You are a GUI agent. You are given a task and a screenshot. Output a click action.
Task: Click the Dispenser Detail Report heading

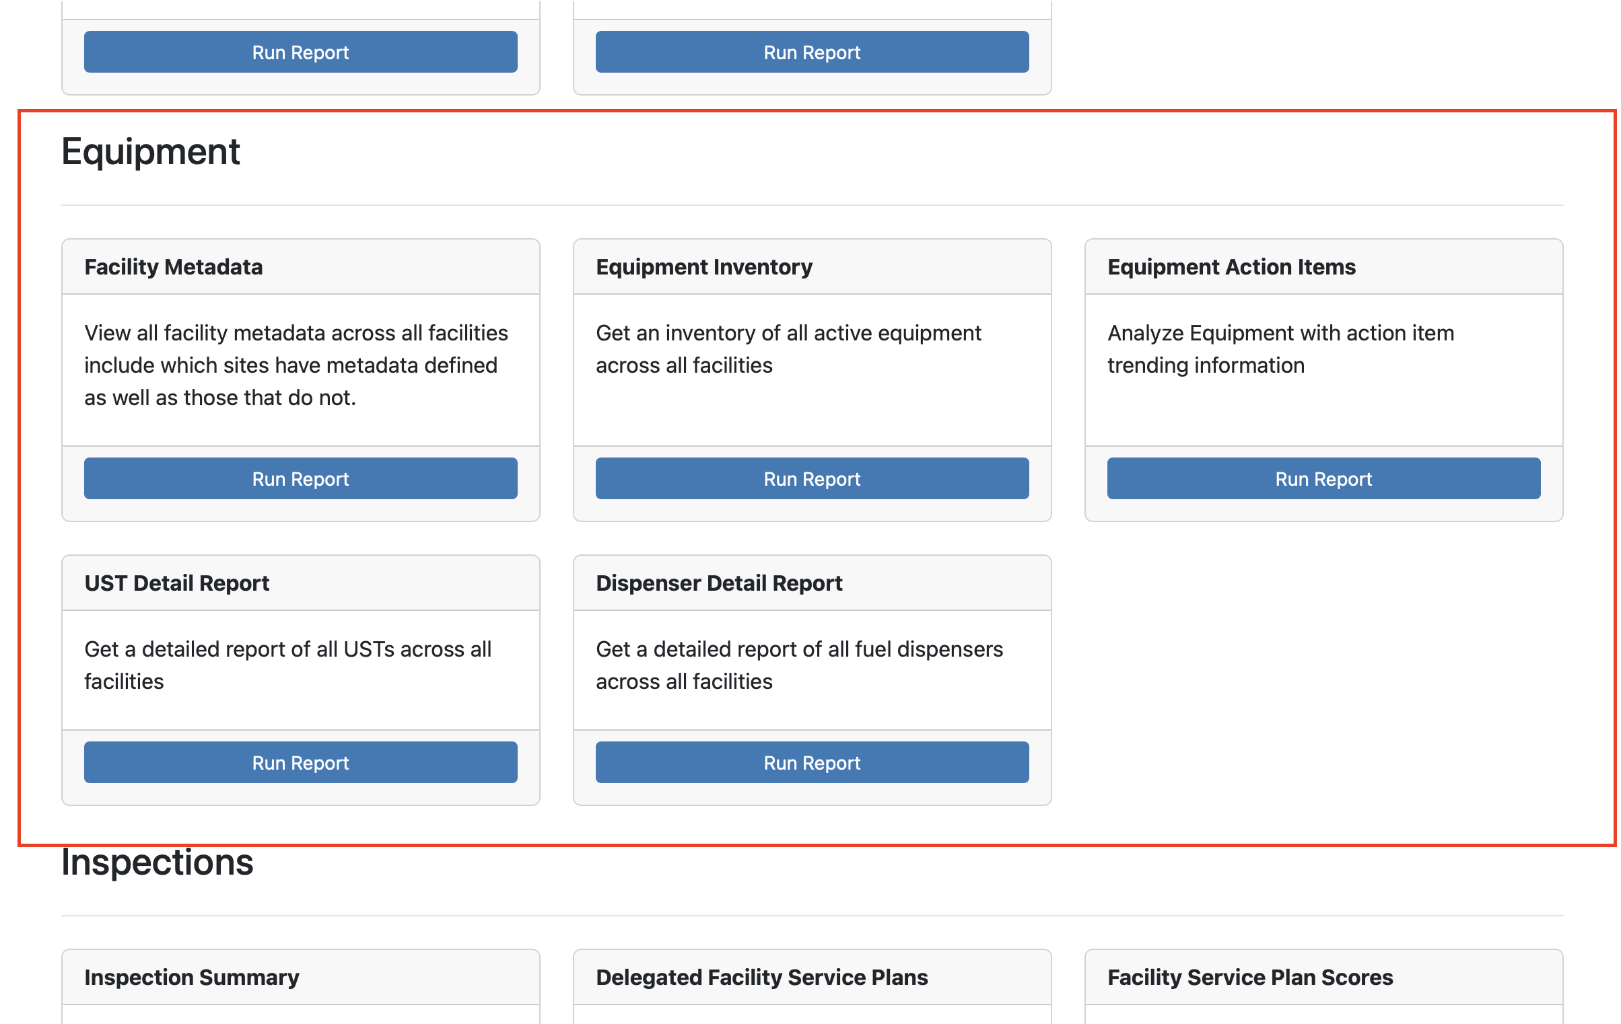(719, 583)
